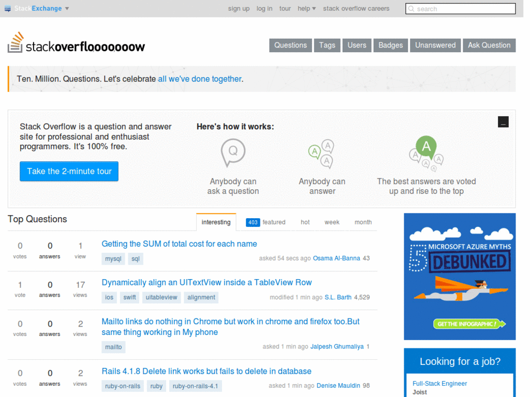Click the '17 views' count
This screenshot has height=397, width=530.
[x=80, y=289]
